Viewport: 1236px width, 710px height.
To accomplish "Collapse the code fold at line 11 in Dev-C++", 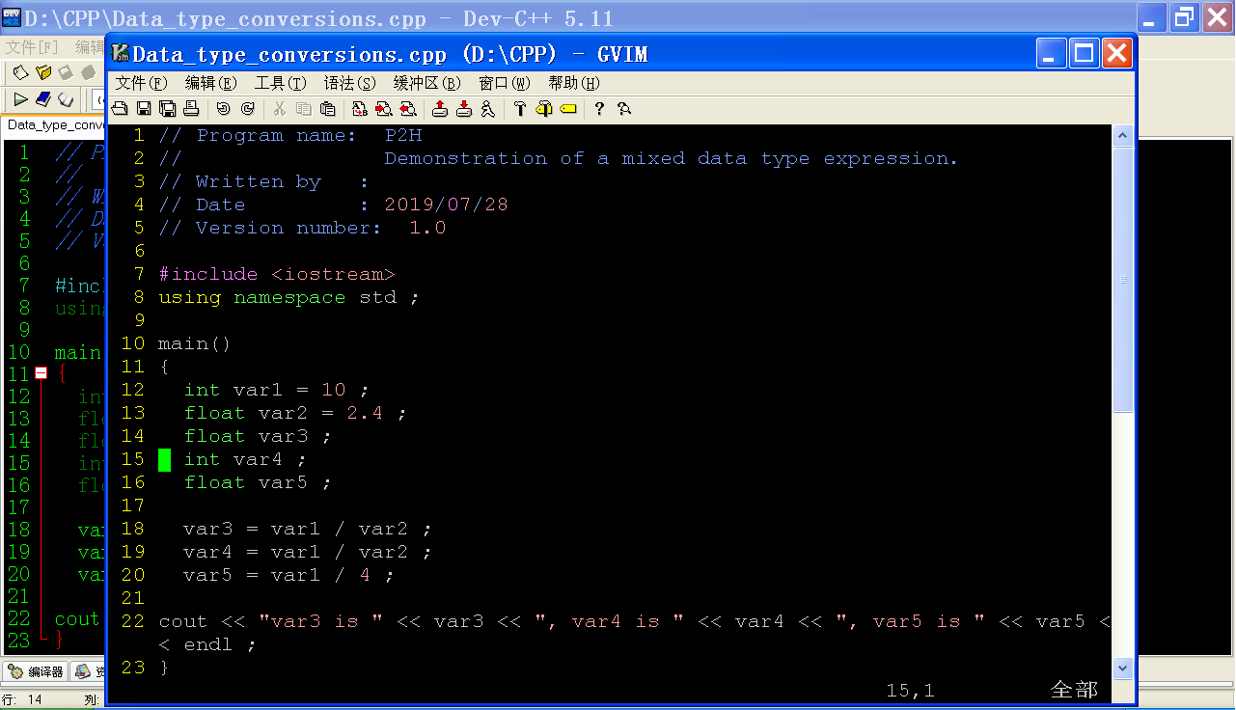I will 41,373.
